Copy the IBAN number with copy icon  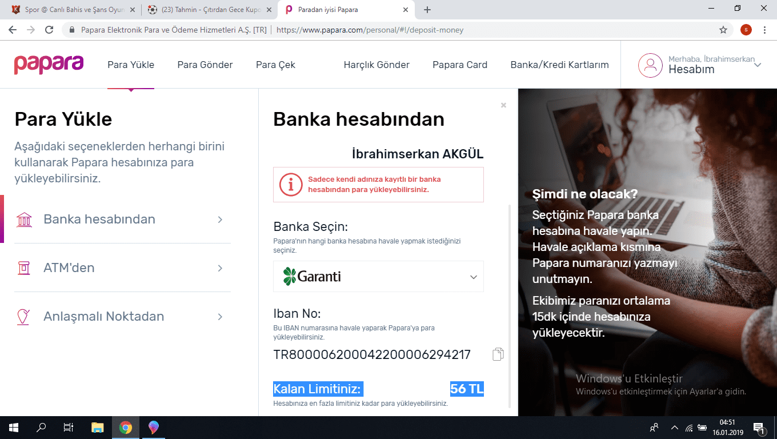pos(498,354)
